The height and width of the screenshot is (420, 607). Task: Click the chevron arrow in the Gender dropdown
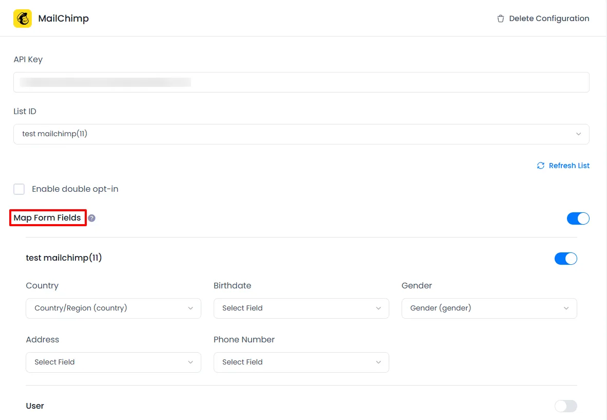[566, 308]
